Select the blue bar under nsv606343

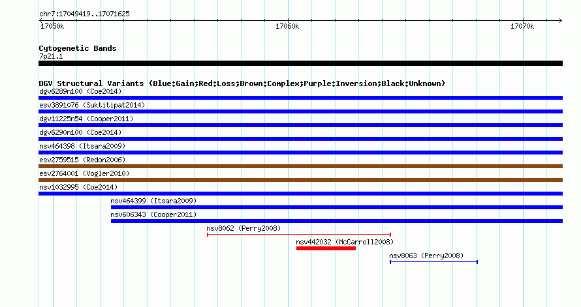[x=337, y=221]
